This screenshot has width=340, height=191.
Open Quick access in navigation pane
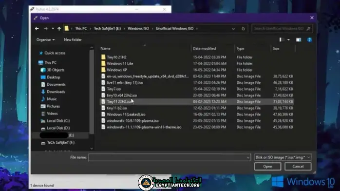pos(52,53)
